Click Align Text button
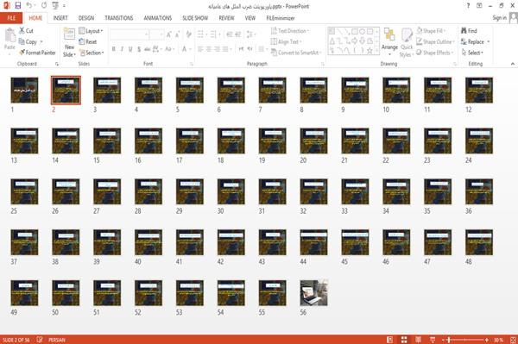 coord(286,41)
